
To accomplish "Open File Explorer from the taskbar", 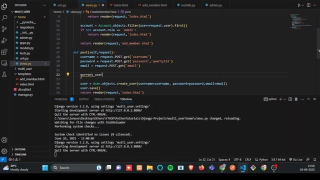I will pos(149,168).
